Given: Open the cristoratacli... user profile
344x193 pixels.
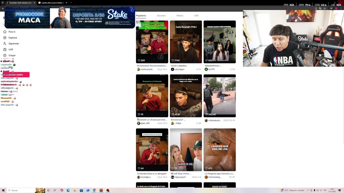Looking at the screenshot, I should (x=145, y=69).
